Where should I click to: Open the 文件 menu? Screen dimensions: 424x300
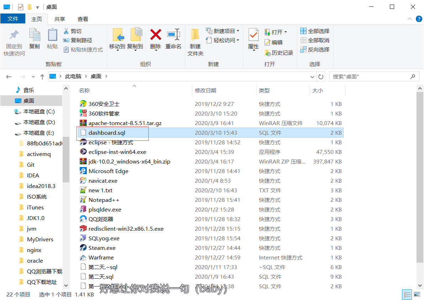click(x=13, y=19)
